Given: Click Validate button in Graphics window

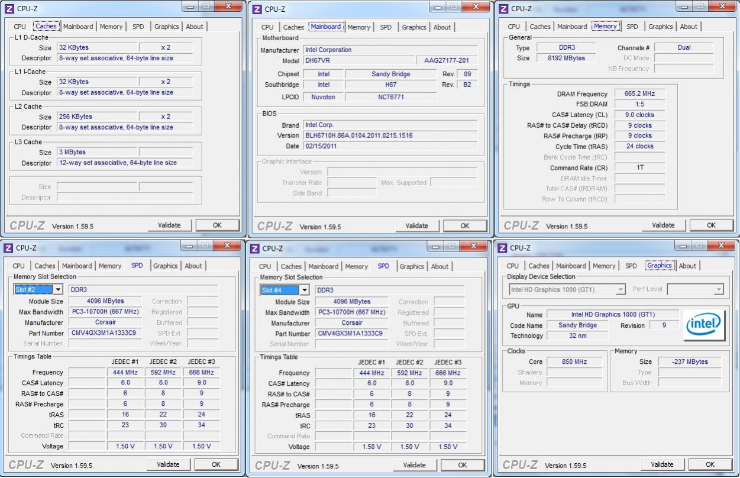Looking at the screenshot, I should (x=662, y=465).
